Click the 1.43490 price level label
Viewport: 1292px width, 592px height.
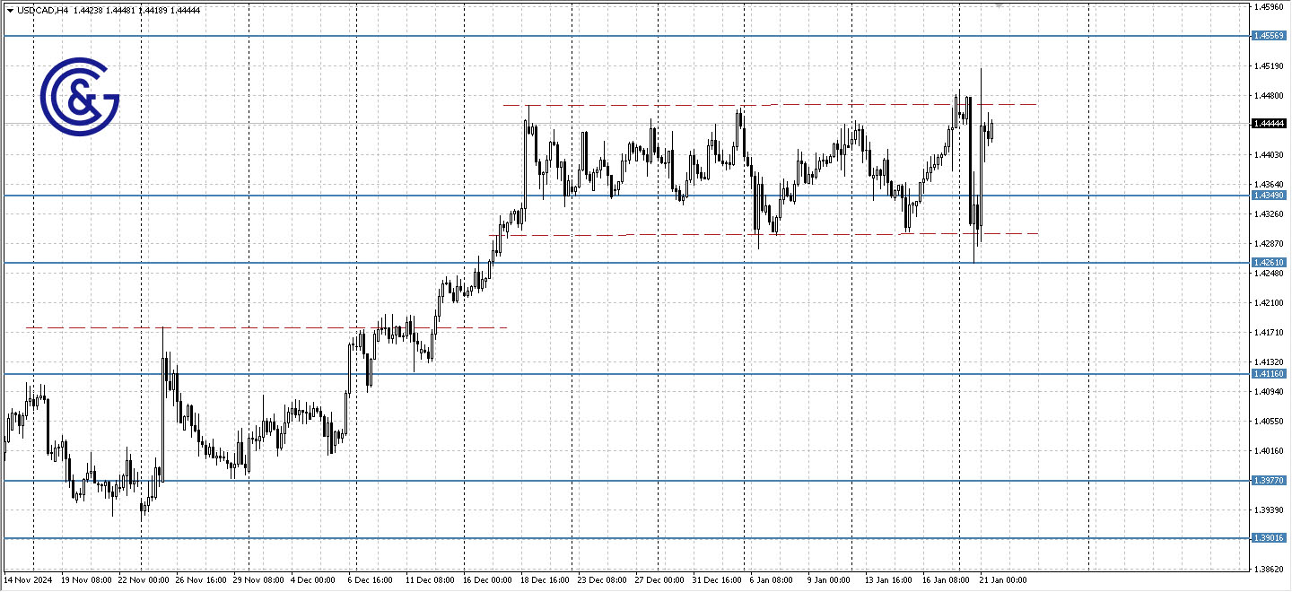click(1270, 194)
